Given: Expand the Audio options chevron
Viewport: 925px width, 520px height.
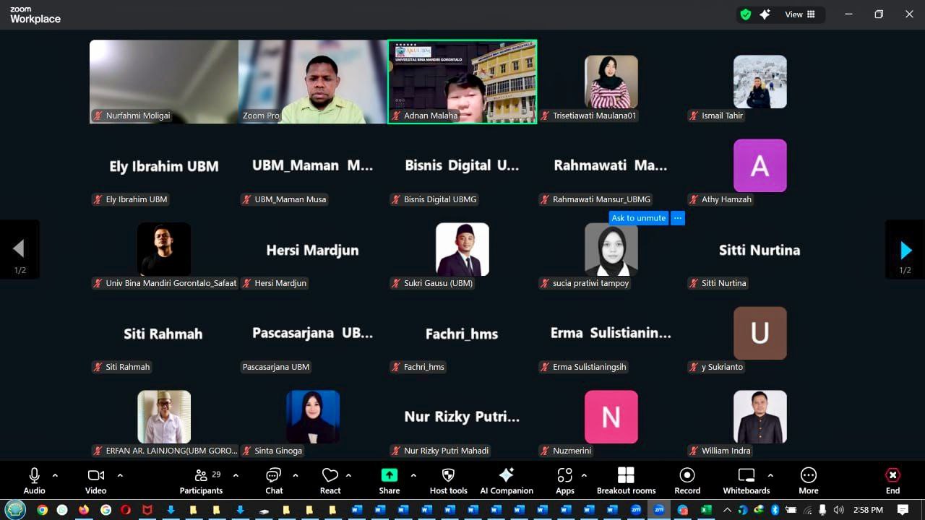Looking at the screenshot, I should 56,477.
